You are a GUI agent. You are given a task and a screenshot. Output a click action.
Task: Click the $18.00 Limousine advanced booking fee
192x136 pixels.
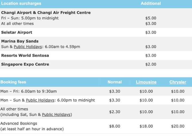click(x=146, y=126)
